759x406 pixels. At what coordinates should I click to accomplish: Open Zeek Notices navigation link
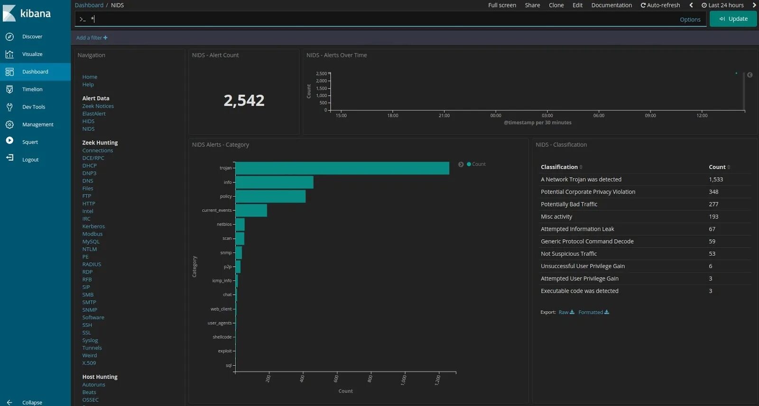click(98, 106)
